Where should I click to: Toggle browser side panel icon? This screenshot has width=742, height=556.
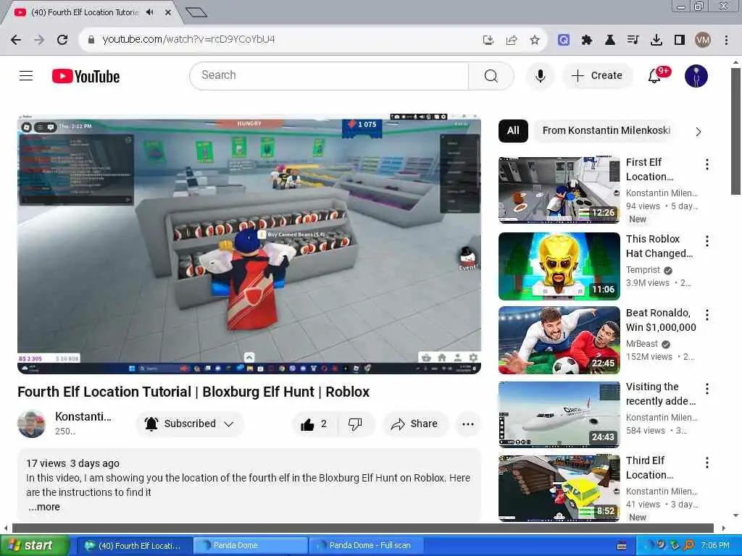point(680,41)
